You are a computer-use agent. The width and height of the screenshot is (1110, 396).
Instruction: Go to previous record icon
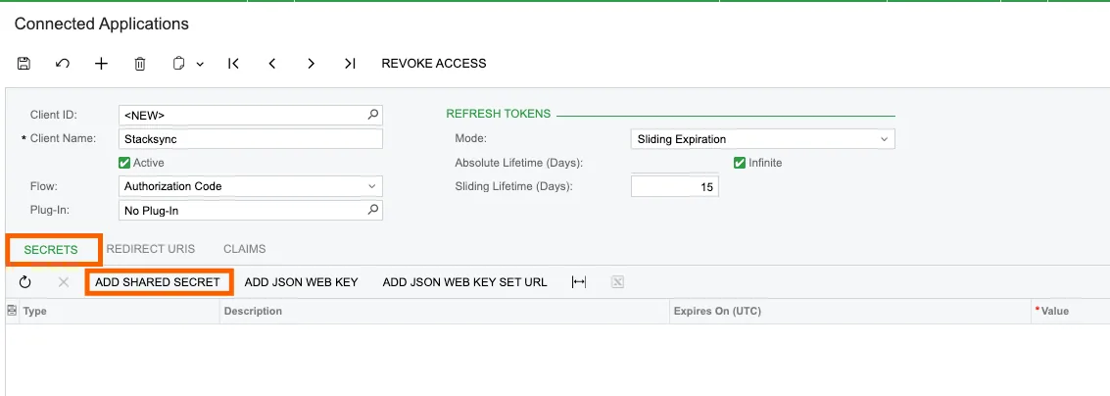pos(271,63)
